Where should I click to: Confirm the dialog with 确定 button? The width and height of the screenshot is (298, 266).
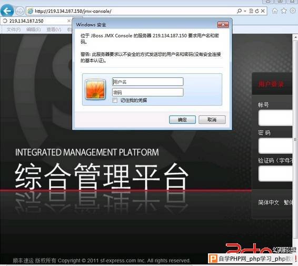(182, 120)
